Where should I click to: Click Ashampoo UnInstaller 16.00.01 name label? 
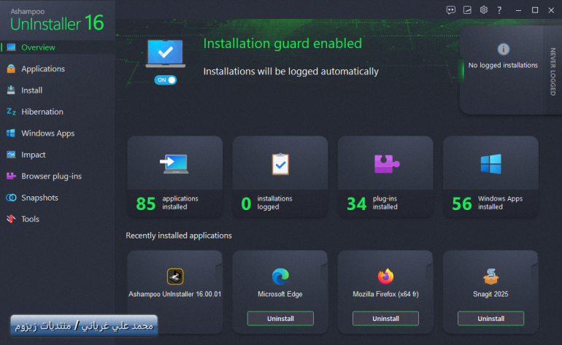(175, 294)
